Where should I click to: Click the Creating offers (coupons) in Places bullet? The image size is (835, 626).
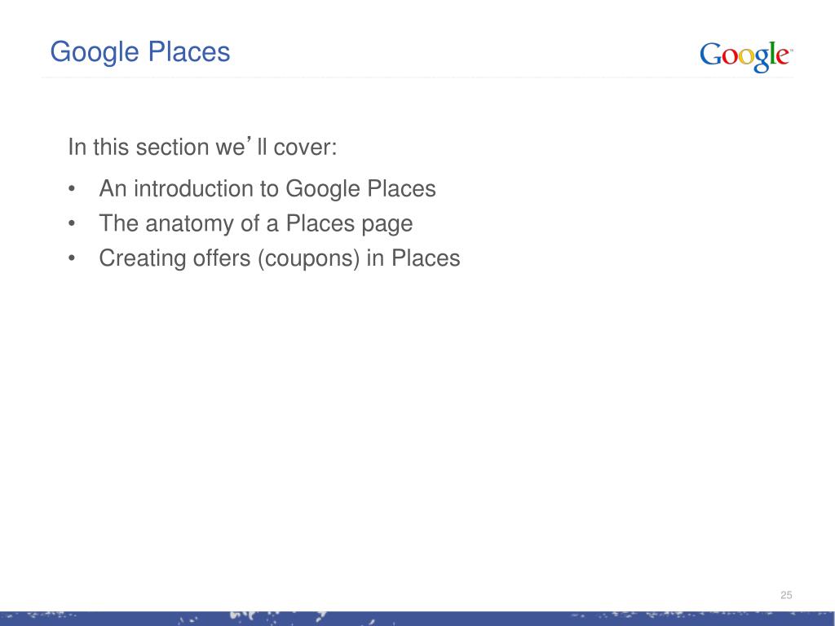point(280,258)
